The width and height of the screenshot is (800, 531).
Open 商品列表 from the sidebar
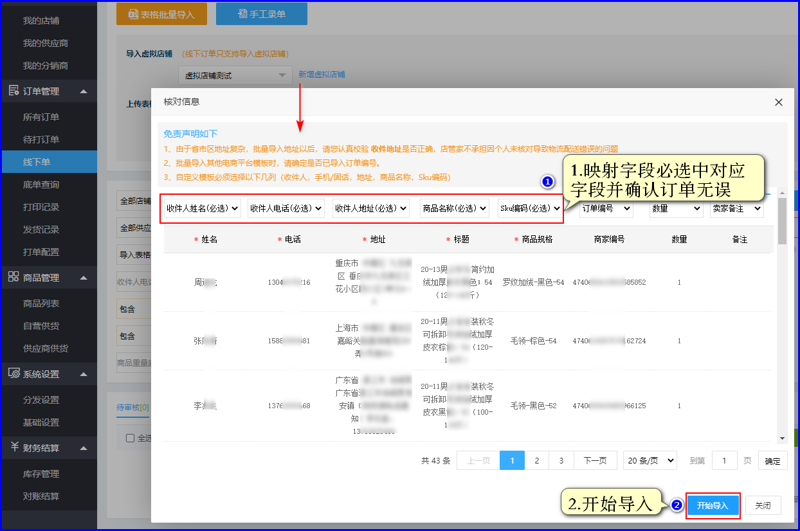coord(41,303)
